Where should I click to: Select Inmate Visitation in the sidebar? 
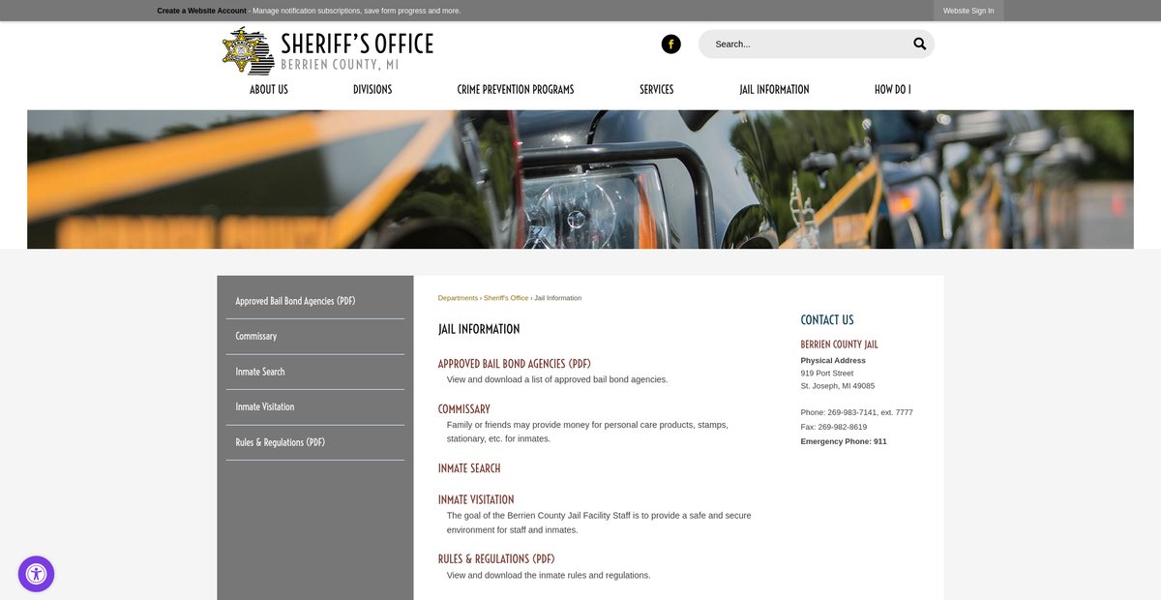[315, 407]
